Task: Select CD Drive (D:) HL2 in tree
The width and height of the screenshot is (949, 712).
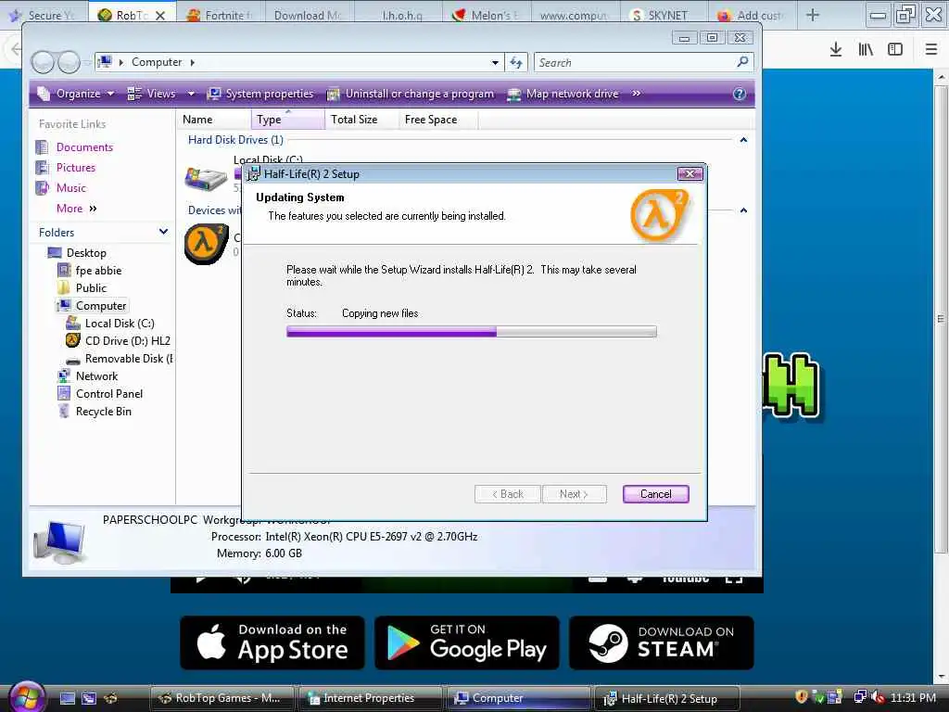Action: 127,340
